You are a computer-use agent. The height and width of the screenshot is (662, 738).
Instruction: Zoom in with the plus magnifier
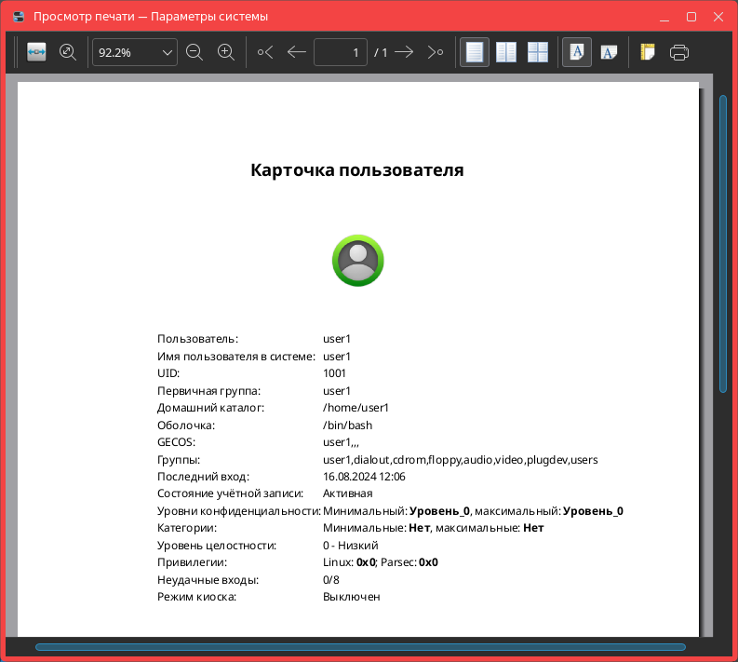click(225, 52)
